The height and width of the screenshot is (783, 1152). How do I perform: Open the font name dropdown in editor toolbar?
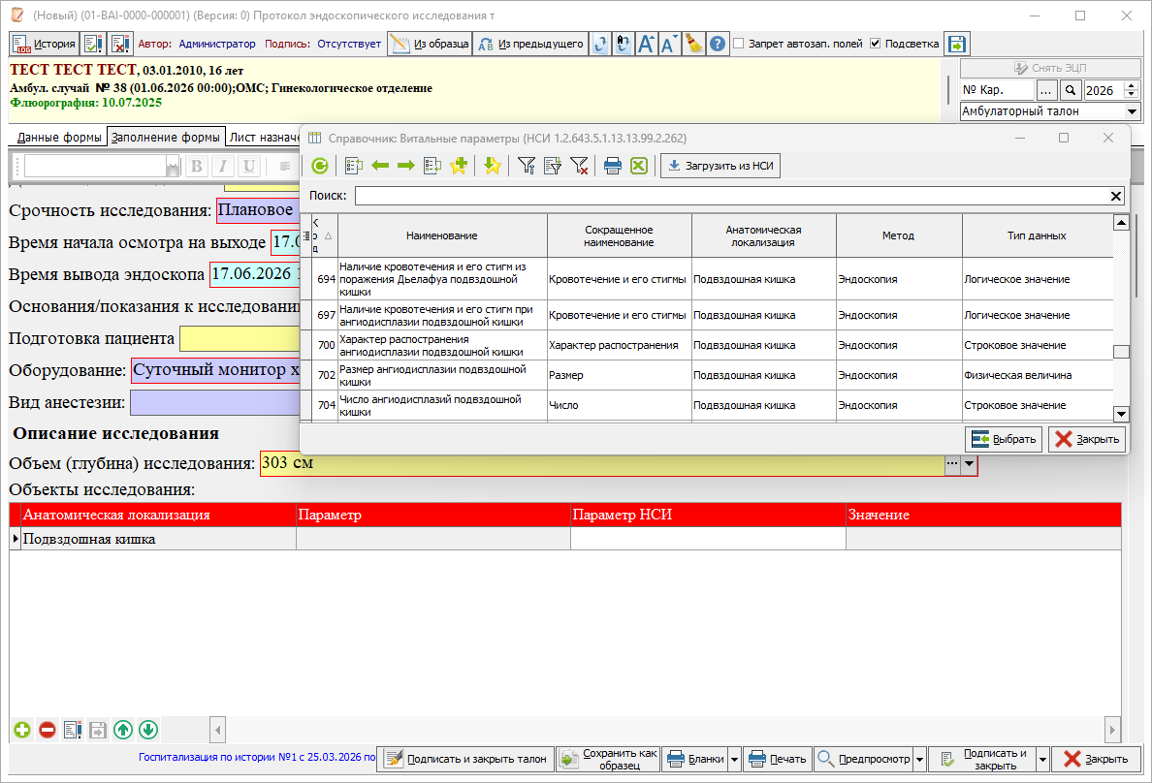(x=173, y=167)
